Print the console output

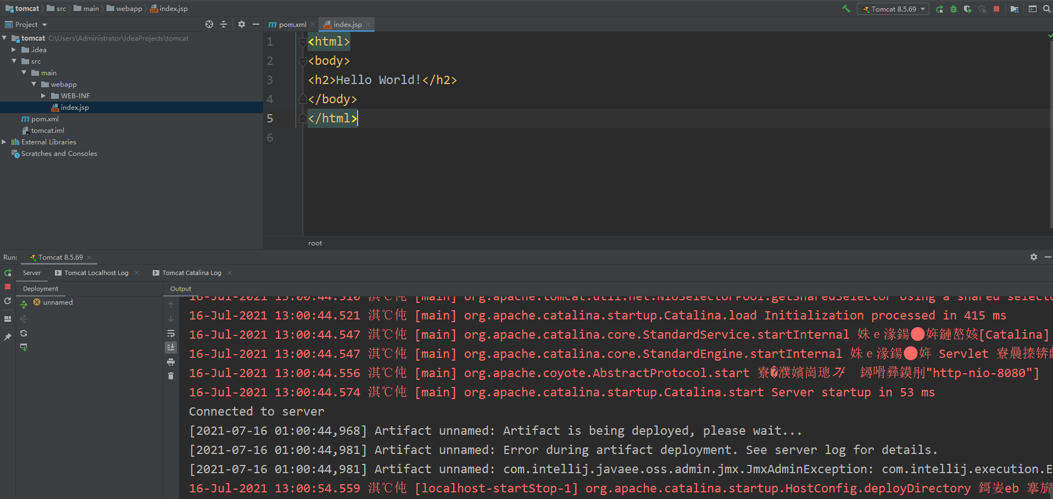[x=171, y=362]
